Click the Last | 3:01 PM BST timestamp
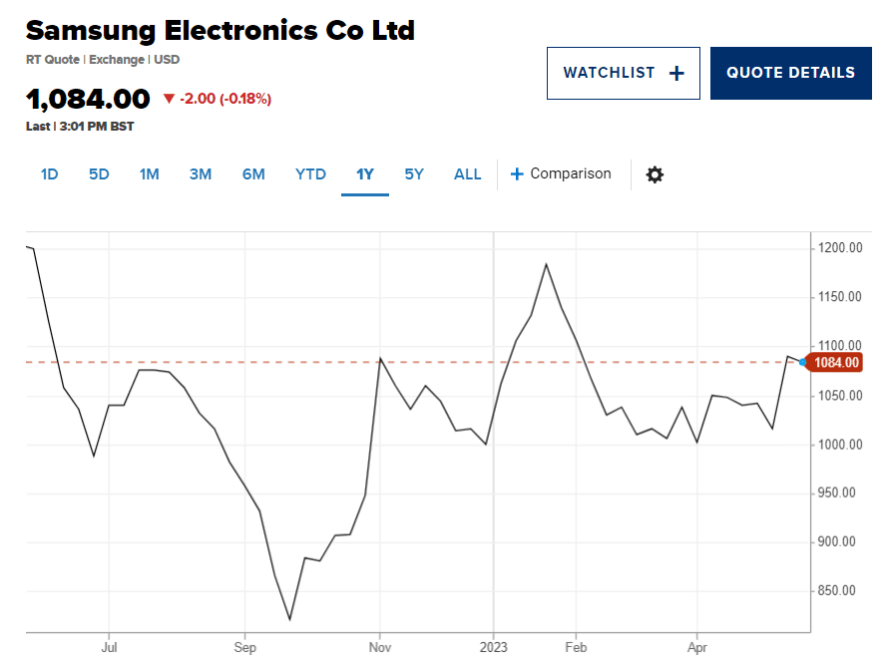Screen dimensions: 892x670 coord(80,127)
